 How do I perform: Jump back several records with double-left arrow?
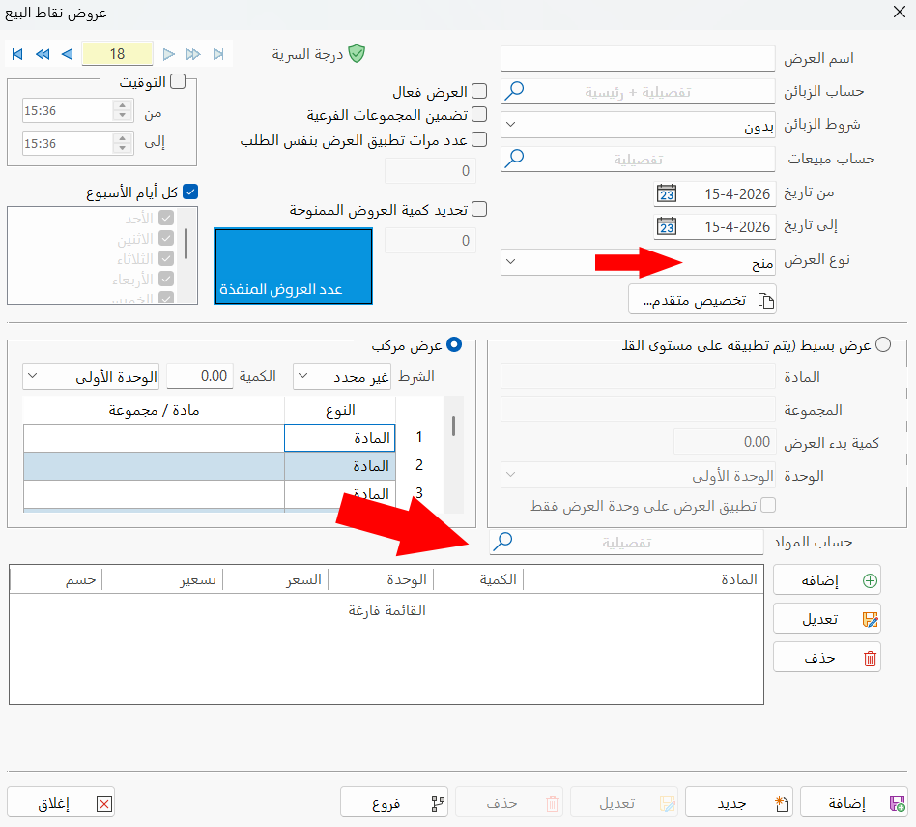point(43,54)
